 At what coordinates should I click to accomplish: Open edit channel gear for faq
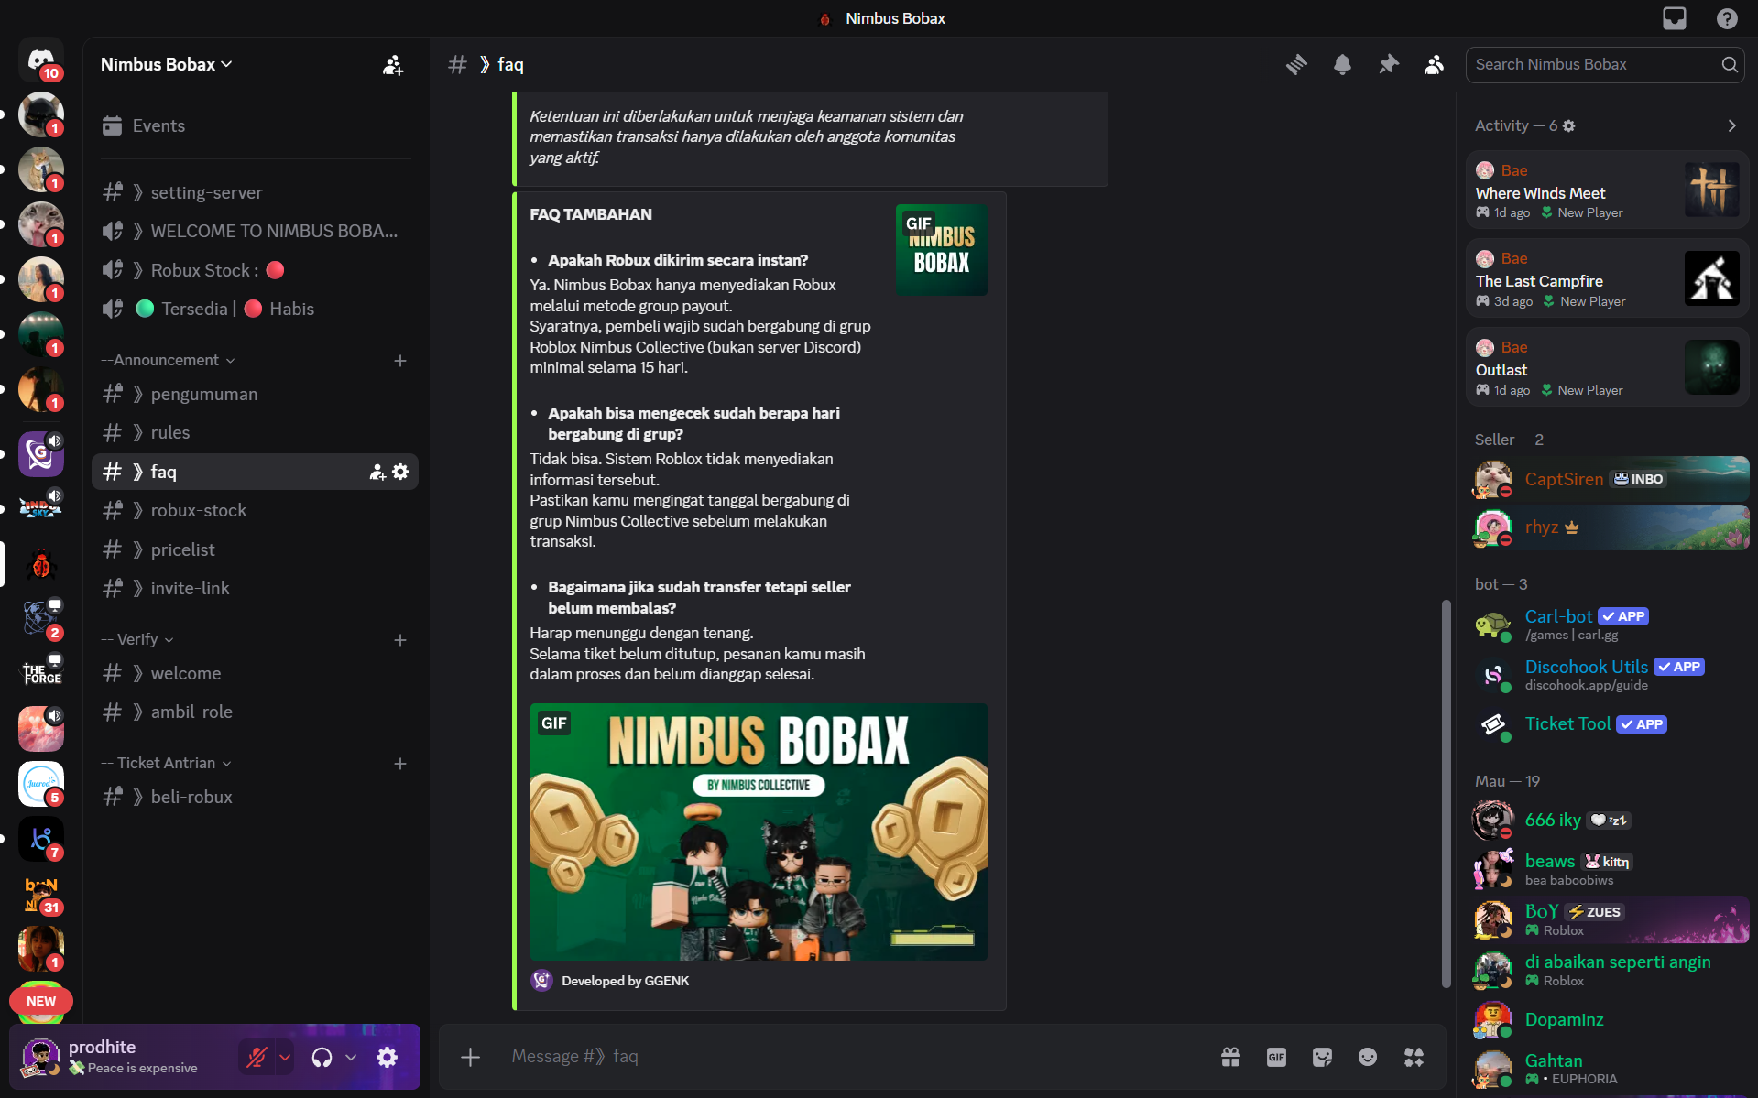pos(400,472)
